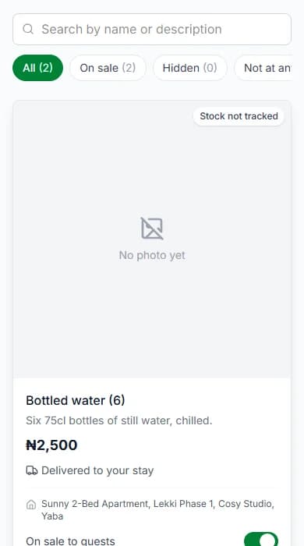The height and width of the screenshot is (546, 304).
Task: Click the Stock not tracked badge
Action: (239, 116)
